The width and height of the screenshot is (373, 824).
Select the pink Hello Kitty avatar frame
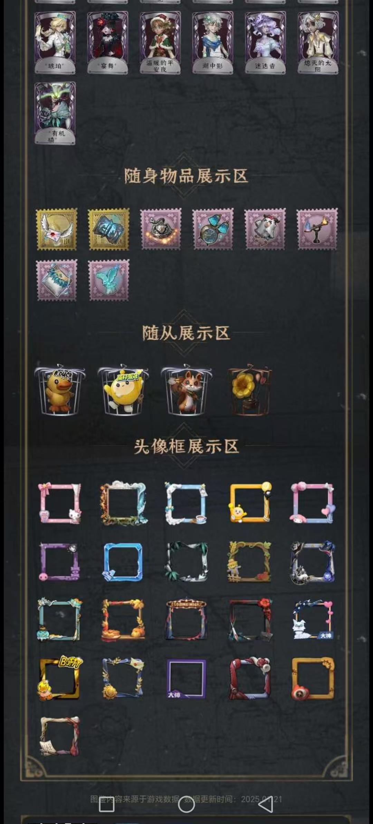pyautogui.click(x=60, y=503)
